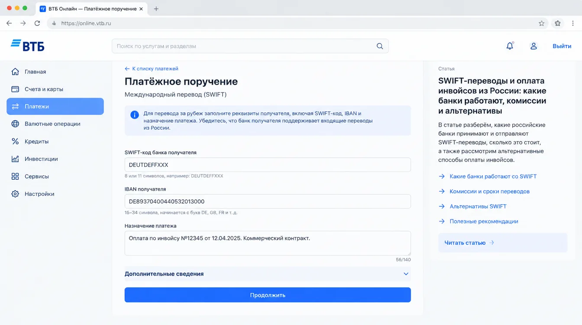Click hint text 8 или 11 символов
The height and width of the screenshot is (325, 582).
pyautogui.click(x=174, y=176)
